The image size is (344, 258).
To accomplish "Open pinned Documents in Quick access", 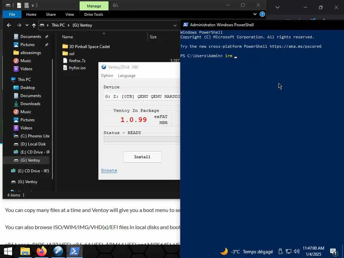I will 31,37.
